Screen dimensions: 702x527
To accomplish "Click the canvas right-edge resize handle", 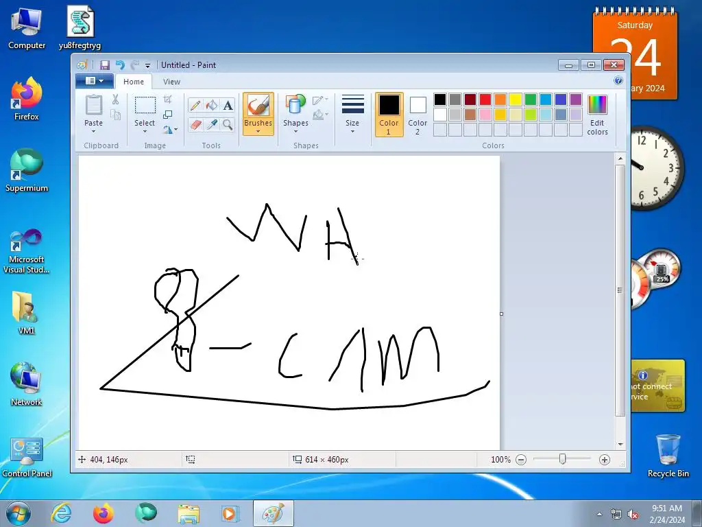I will coord(501,314).
